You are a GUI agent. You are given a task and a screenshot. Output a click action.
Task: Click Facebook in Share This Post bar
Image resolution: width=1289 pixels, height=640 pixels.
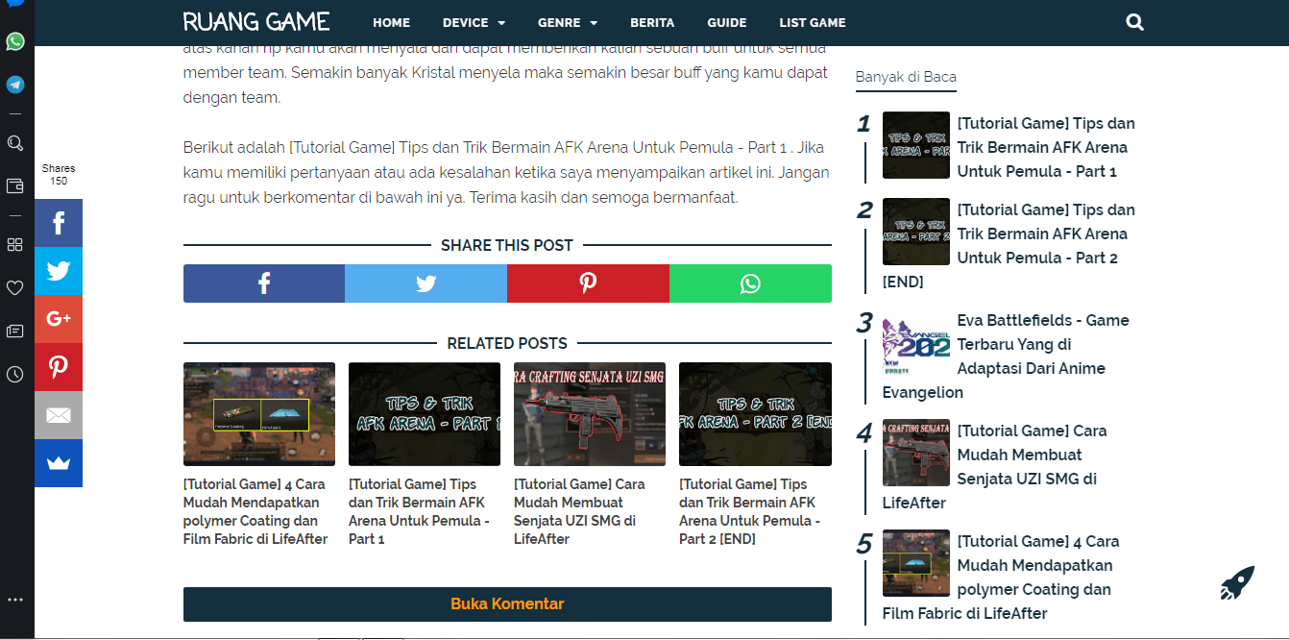tap(264, 283)
